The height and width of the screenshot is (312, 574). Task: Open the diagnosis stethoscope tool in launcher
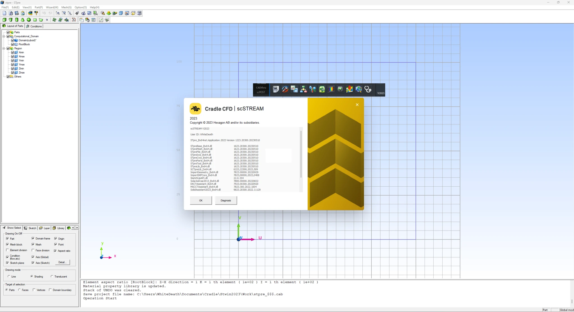[x=368, y=89]
